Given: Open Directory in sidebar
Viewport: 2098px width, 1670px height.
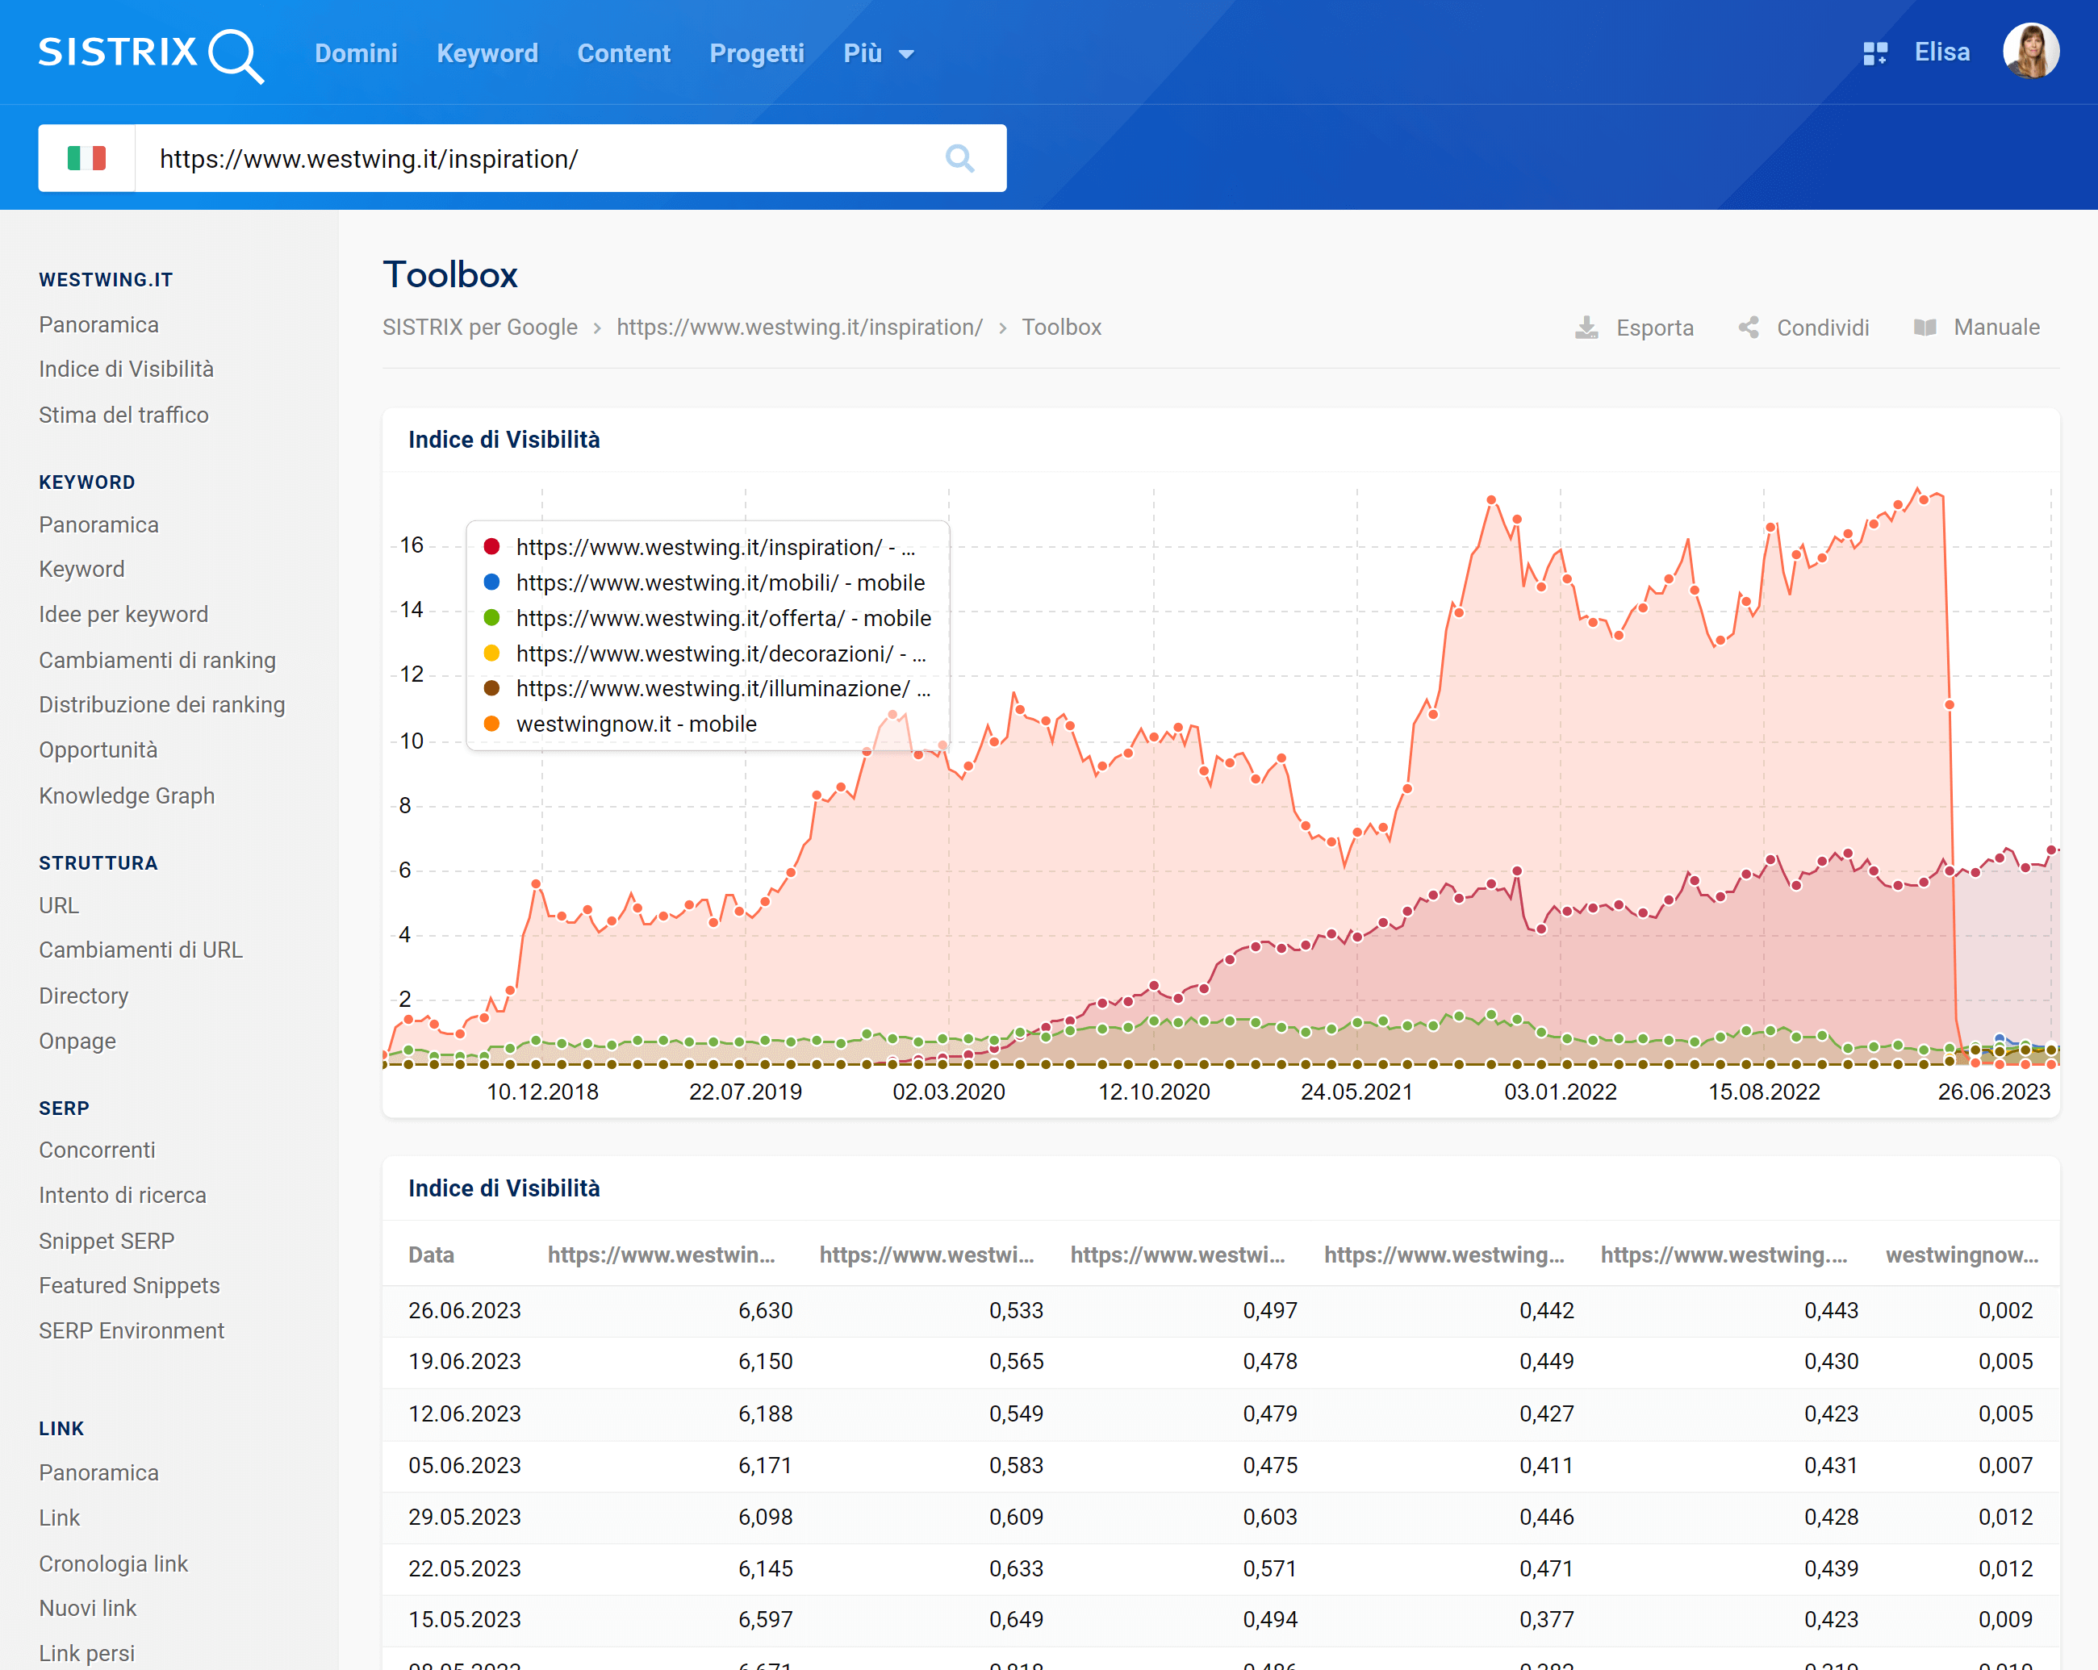Looking at the screenshot, I should tap(84, 996).
